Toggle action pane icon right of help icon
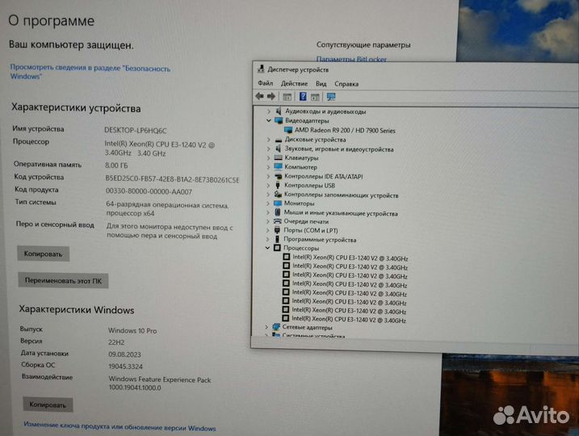This screenshot has width=579, height=436. click(315, 97)
